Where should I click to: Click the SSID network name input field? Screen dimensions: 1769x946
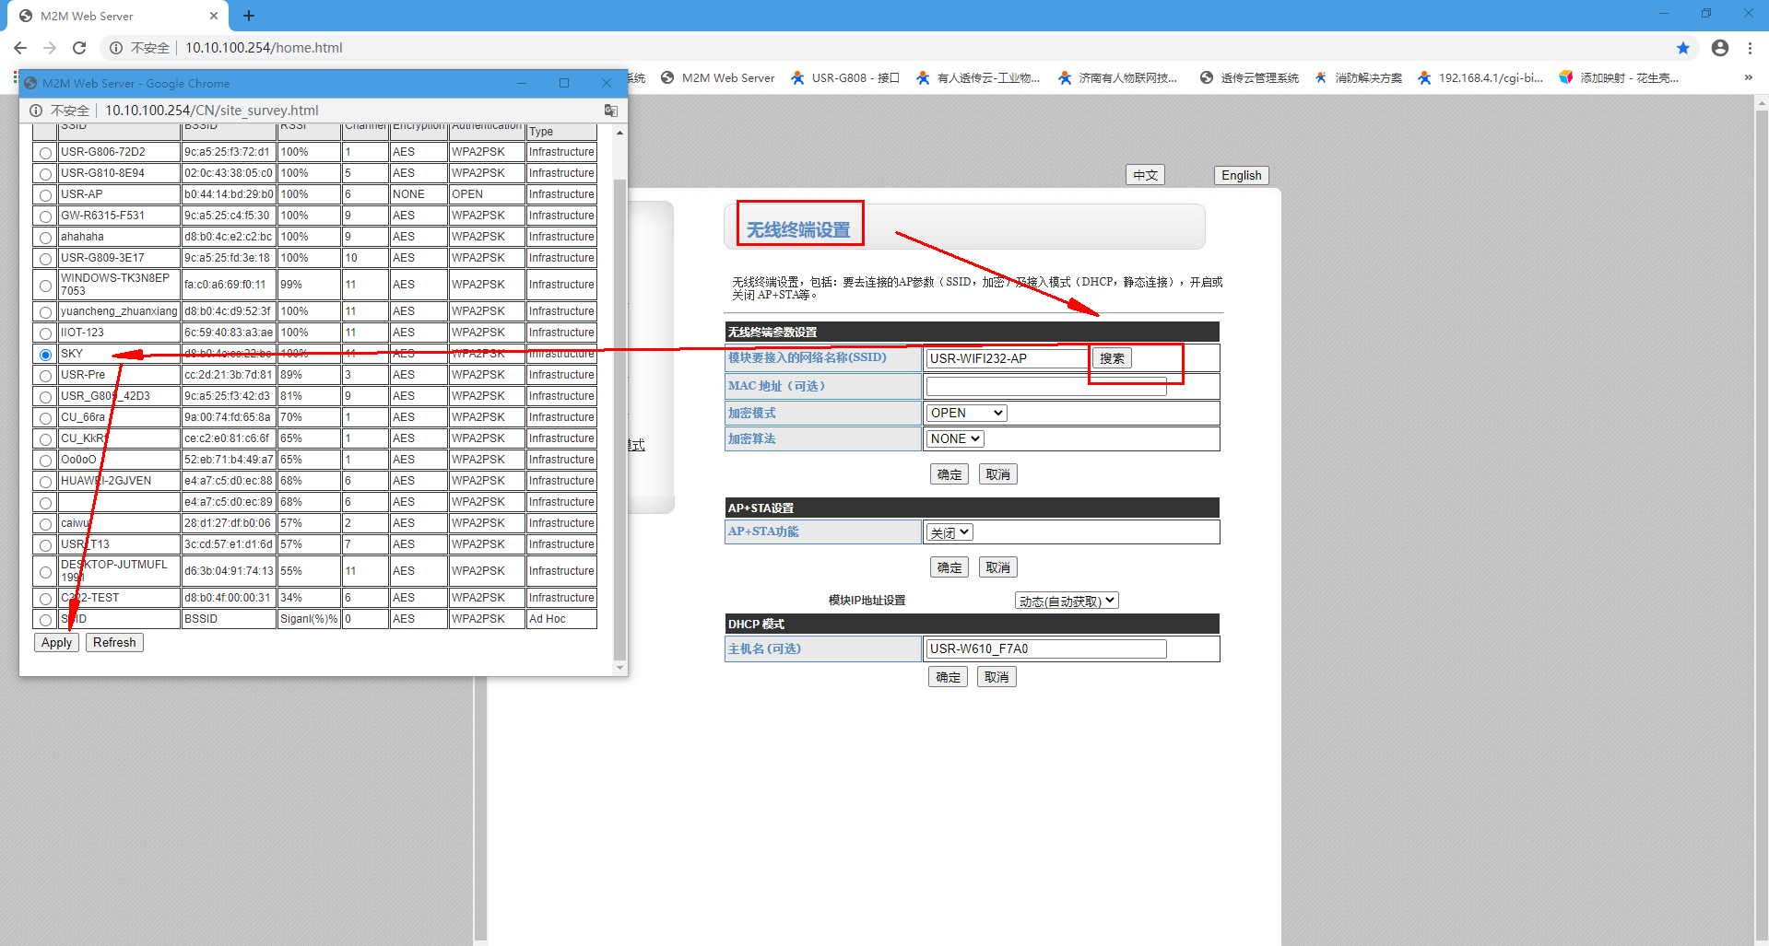[x=1007, y=358]
